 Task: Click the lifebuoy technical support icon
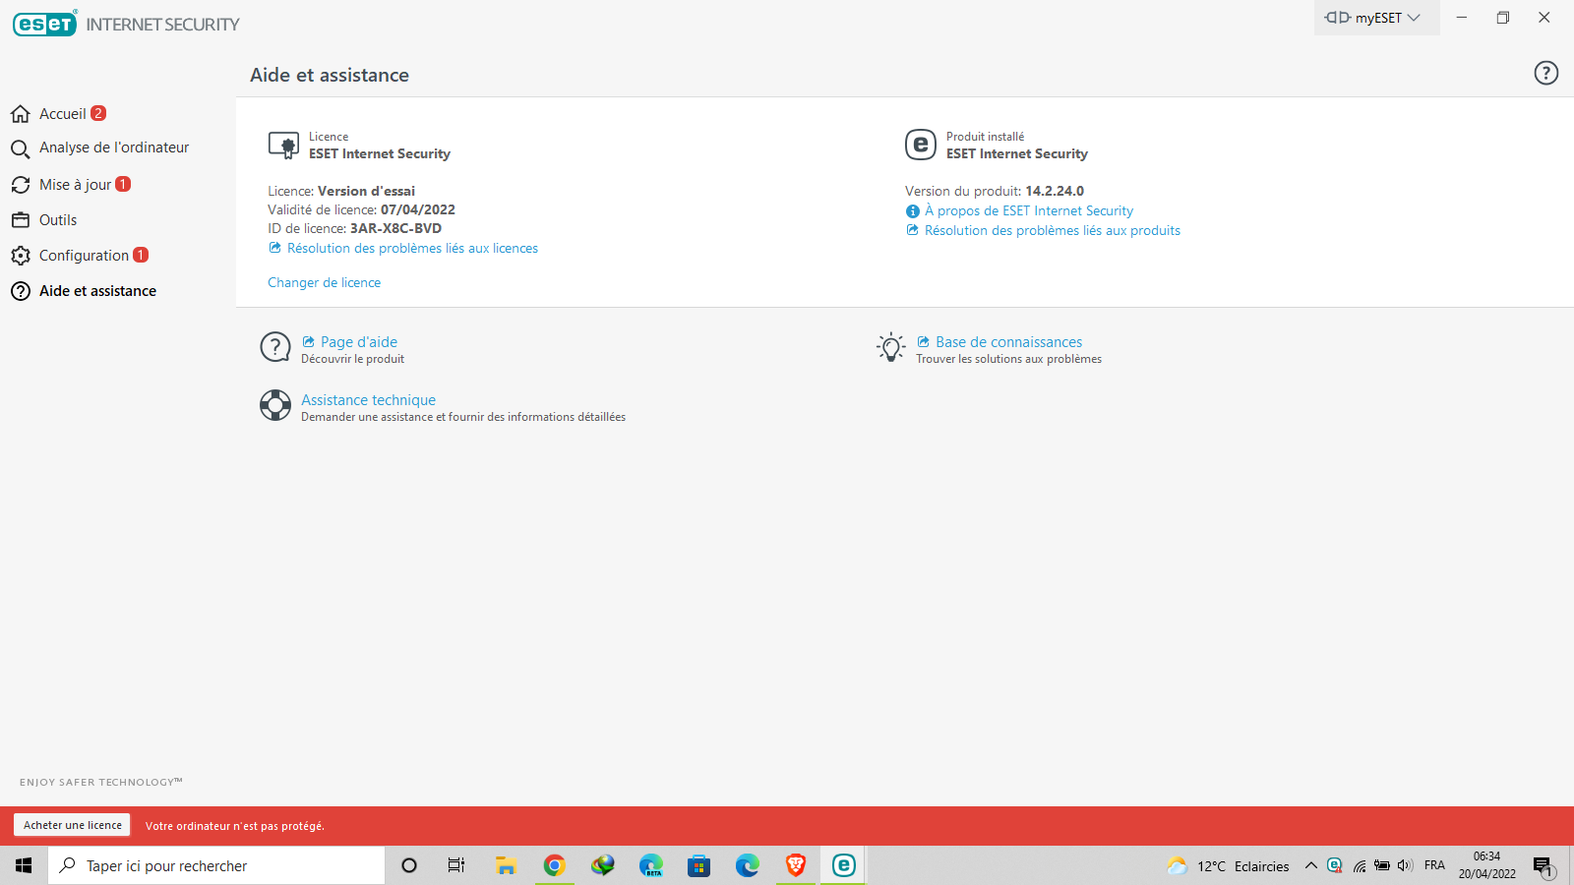(275, 405)
